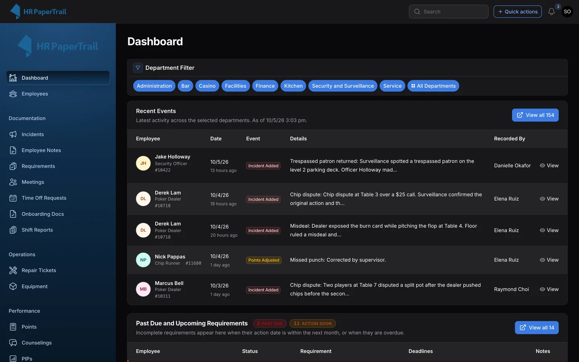Open Requirements in the sidebar
Viewport: 579px width, 362px height.
pos(58,166)
